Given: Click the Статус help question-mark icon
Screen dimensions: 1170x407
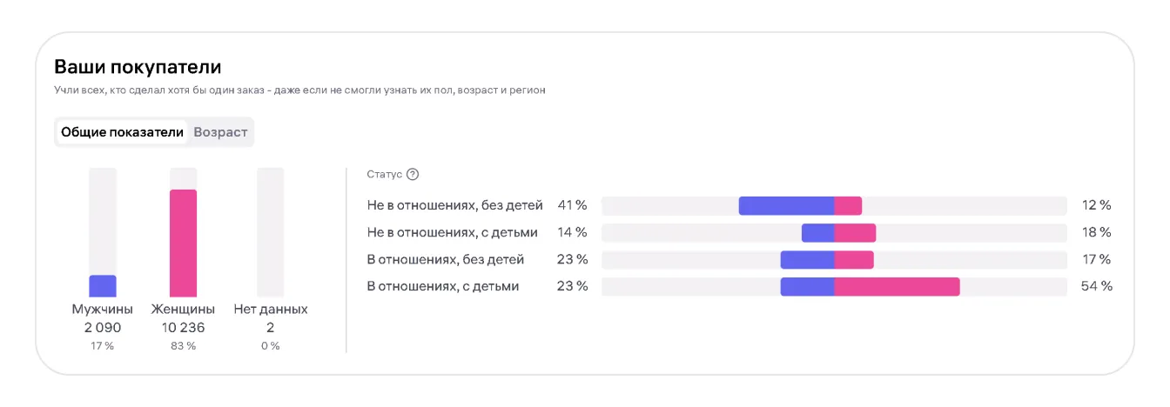Looking at the screenshot, I should 413,175.
